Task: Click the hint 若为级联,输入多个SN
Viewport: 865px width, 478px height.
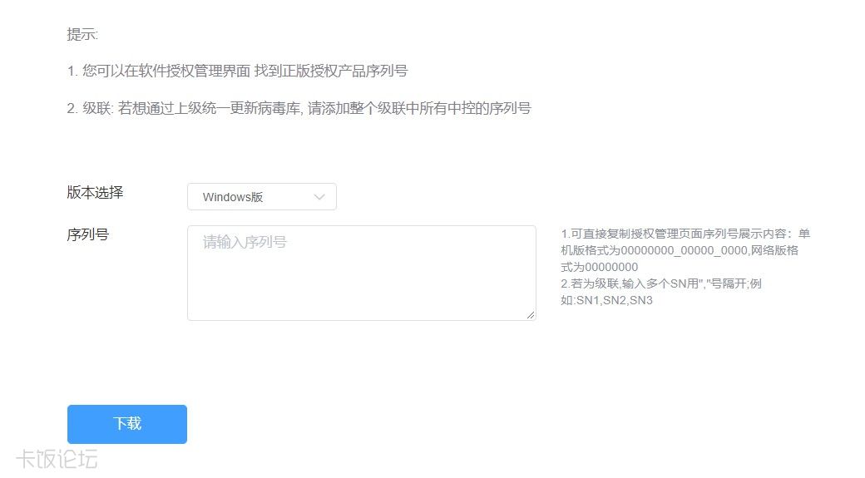Action: [661, 283]
